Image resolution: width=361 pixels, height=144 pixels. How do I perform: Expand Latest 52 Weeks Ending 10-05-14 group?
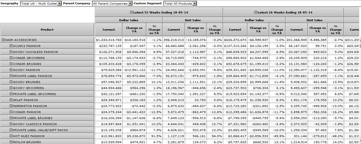tap(131, 12)
